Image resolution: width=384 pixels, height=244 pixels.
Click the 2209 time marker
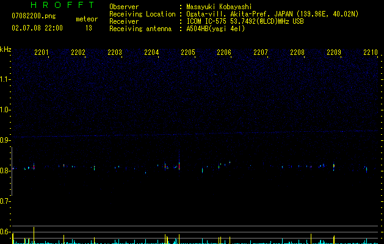pyautogui.click(x=334, y=52)
